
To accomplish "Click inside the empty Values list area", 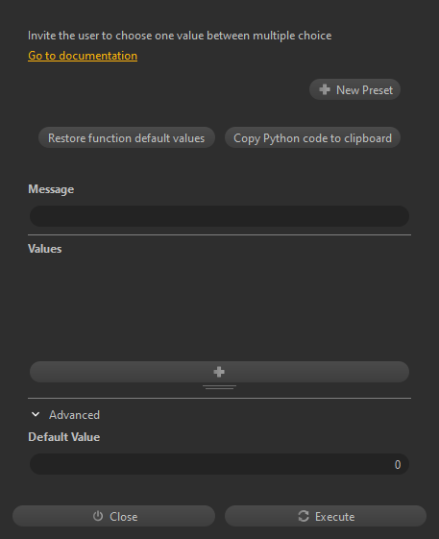I will click(219, 307).
